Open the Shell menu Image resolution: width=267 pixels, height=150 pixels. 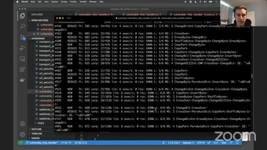point(33,2)
